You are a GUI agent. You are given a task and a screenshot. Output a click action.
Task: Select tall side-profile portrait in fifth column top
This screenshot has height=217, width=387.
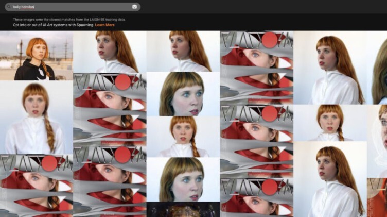330,68
